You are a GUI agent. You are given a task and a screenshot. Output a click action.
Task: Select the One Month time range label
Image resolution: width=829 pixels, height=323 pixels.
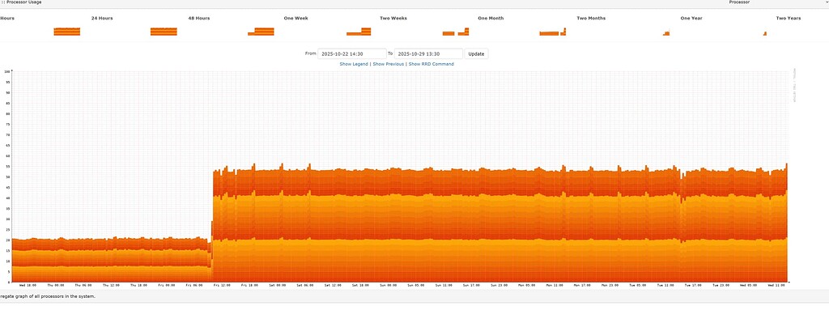pyautogui.click(x=491, y=18)
